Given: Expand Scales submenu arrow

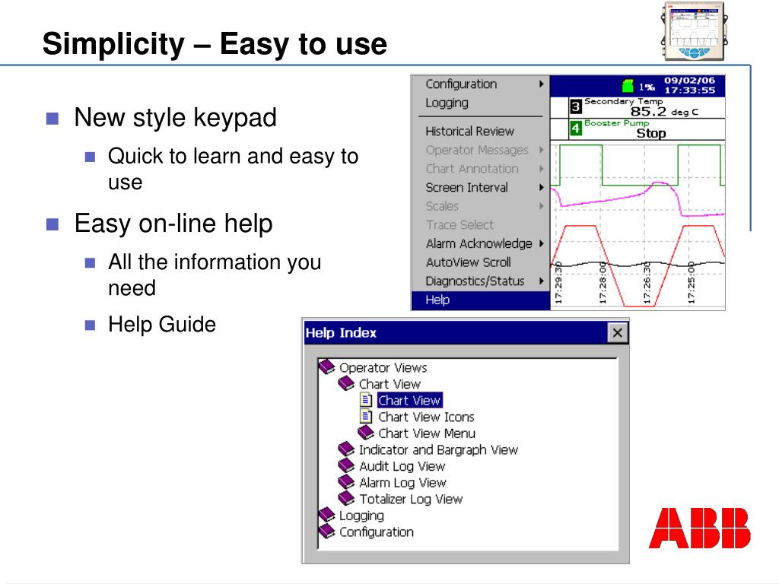Looking at the screenshot, I should (542, 206).
